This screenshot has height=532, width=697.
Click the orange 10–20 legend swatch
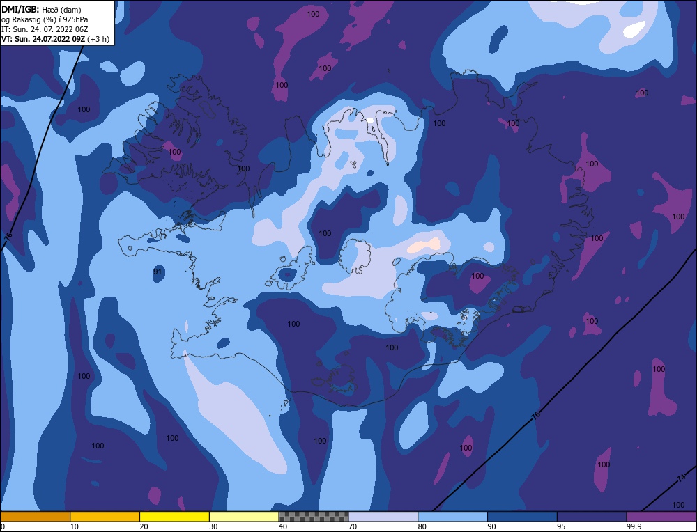pos(105,517)
